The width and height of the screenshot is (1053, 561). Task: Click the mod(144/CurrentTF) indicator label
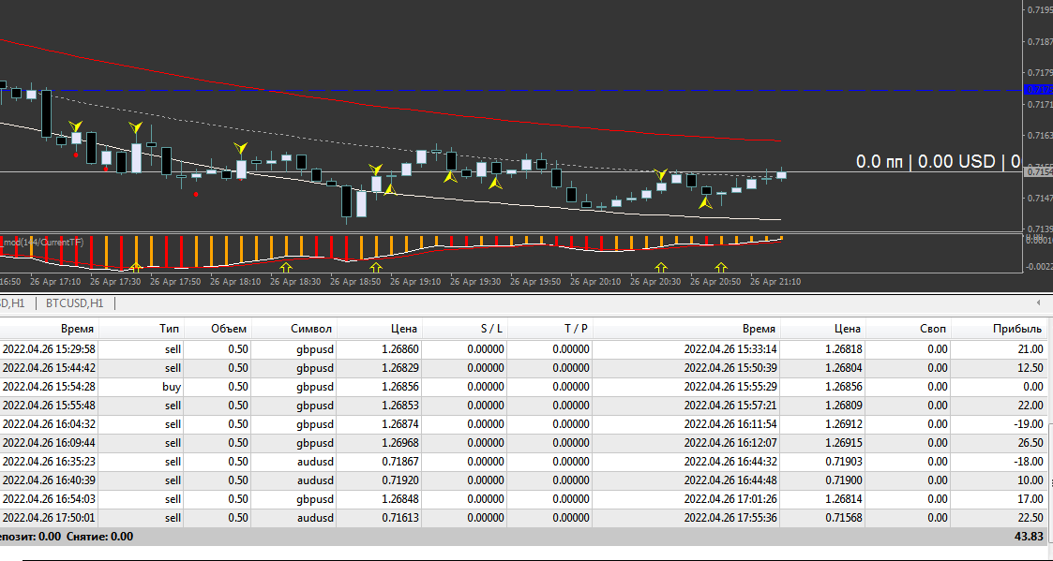[44, 242]
